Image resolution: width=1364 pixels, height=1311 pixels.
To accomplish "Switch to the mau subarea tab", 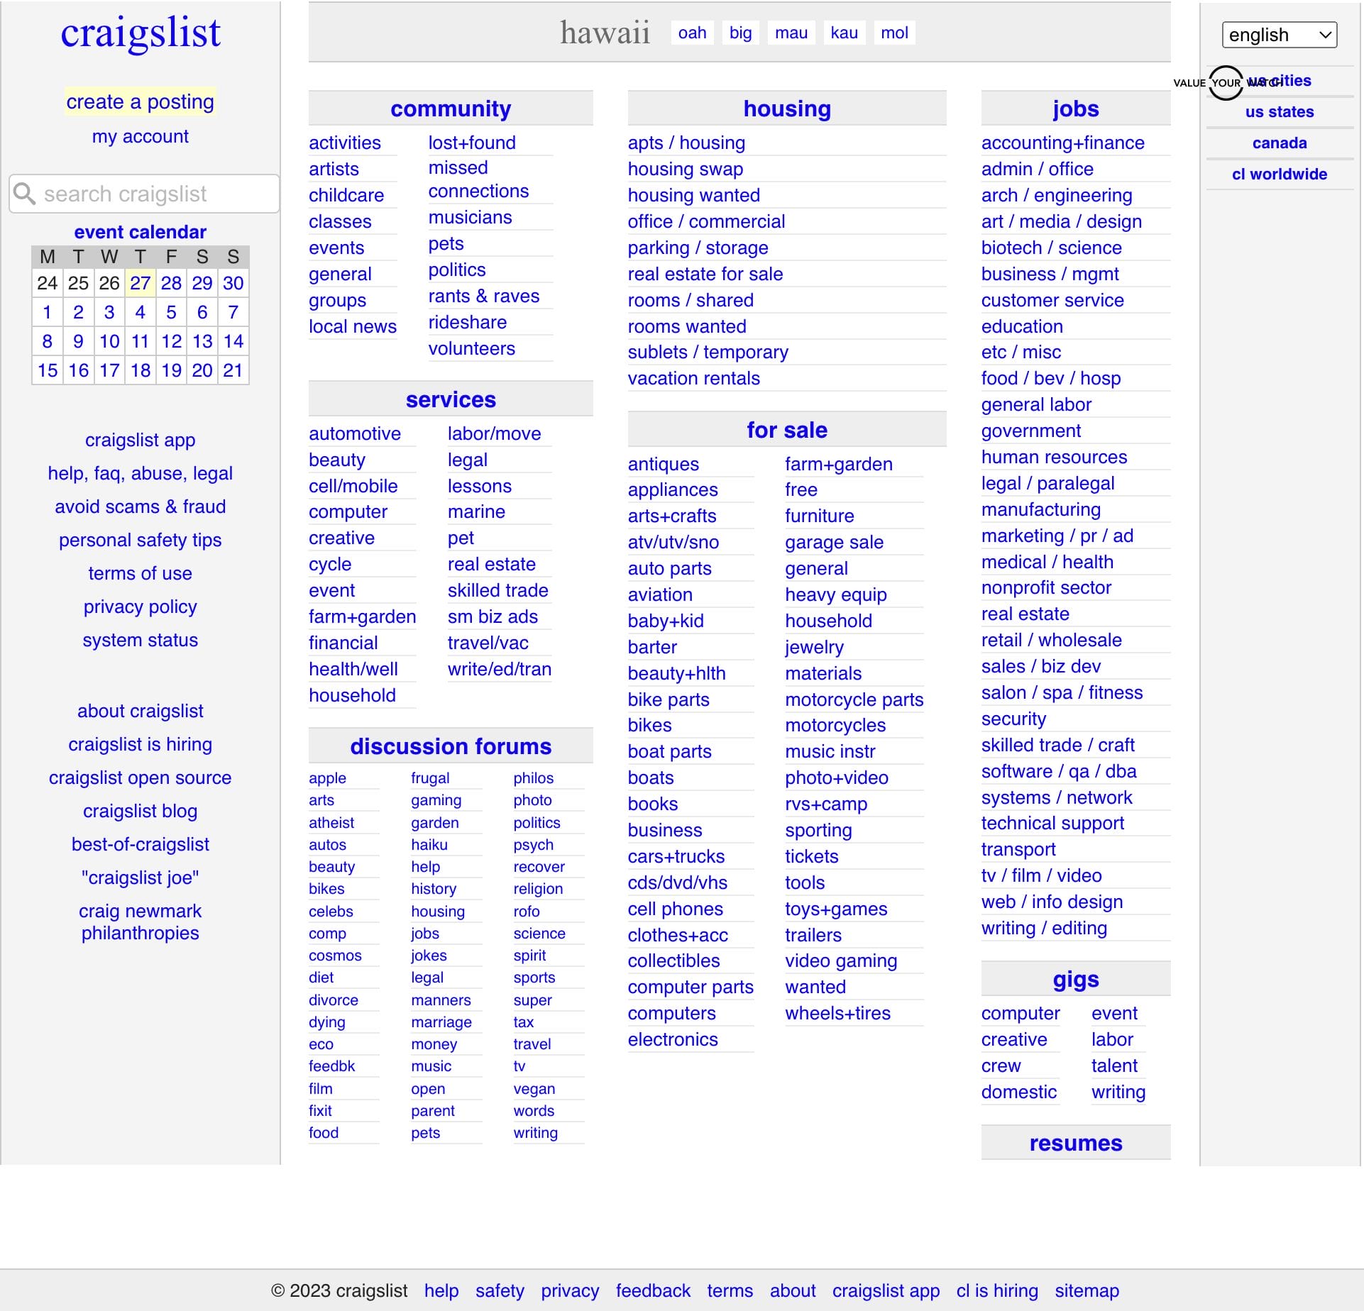I will pos(791,33).
